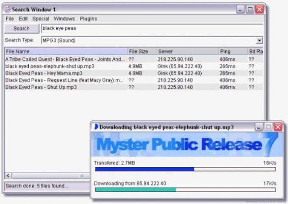Sort by Bit Rate column header
Screen dimensions: 288x204
pyautogui.click(x=255, y=51)
